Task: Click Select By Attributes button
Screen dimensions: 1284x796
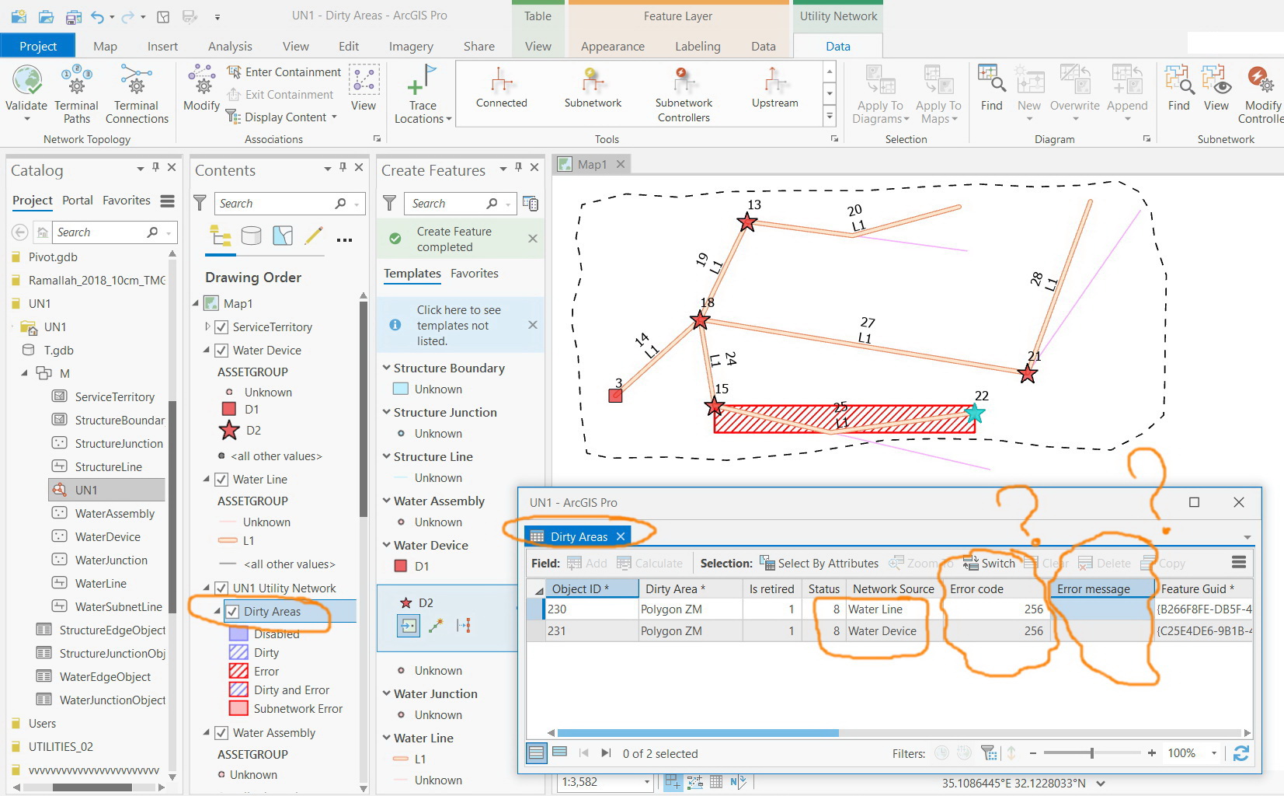Action: pos(819,564)
